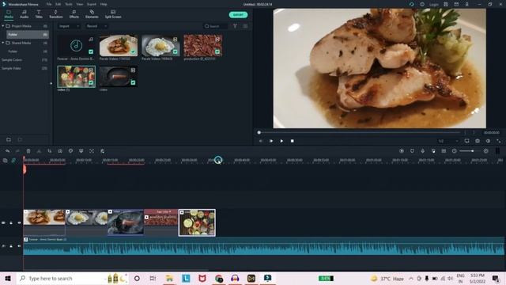Open the Audio tab

(25, 14)
